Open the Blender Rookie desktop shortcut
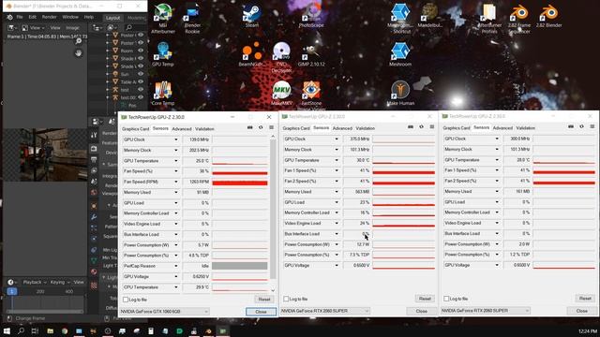This screenshot has width=600, height=337. pyautogui.click(x=192, y=18)
